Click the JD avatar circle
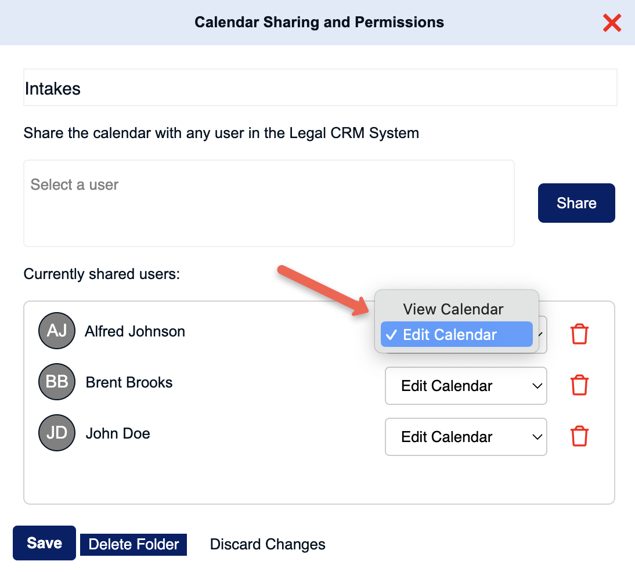The height and width of the screenshot is (572, 635). click(x=57, y=433)
